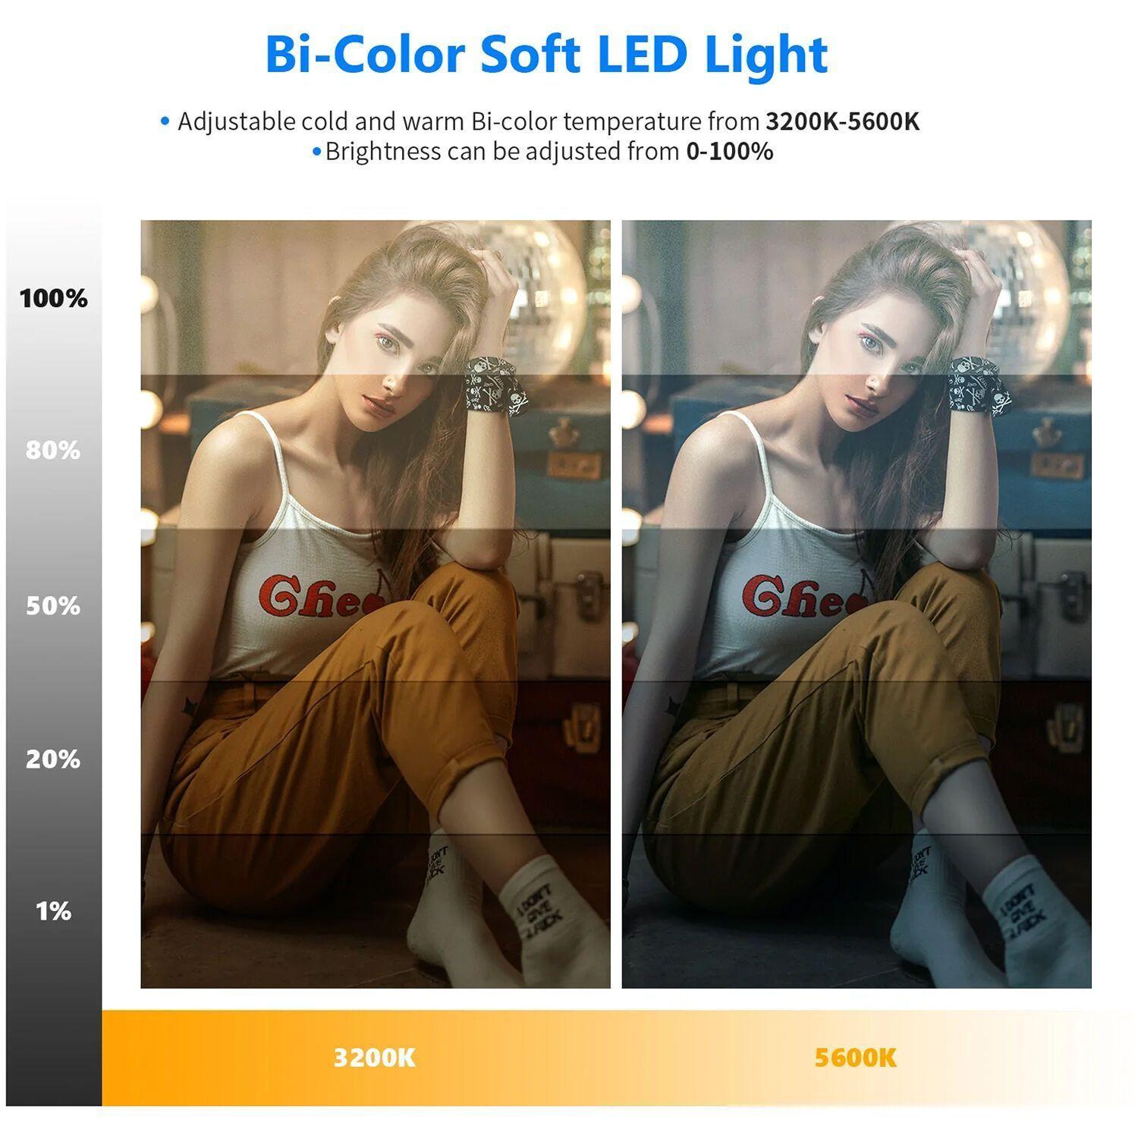
Task: Click the 'Brightness can be adjusted from' text
Action: [x=501, y=152]
